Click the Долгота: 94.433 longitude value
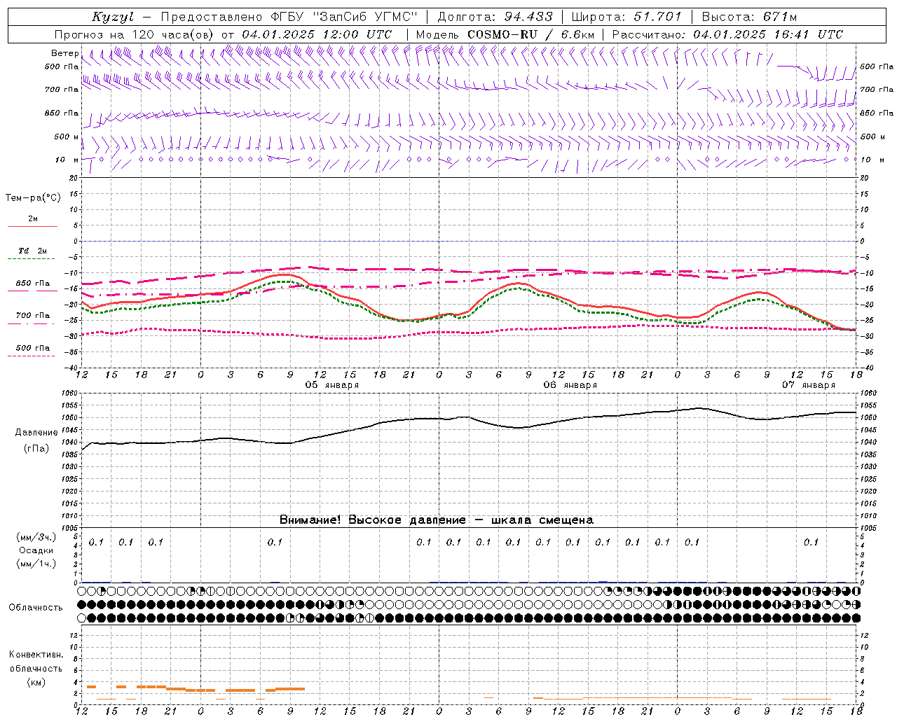This screenshot has height=717, width=897. point(495,17)
